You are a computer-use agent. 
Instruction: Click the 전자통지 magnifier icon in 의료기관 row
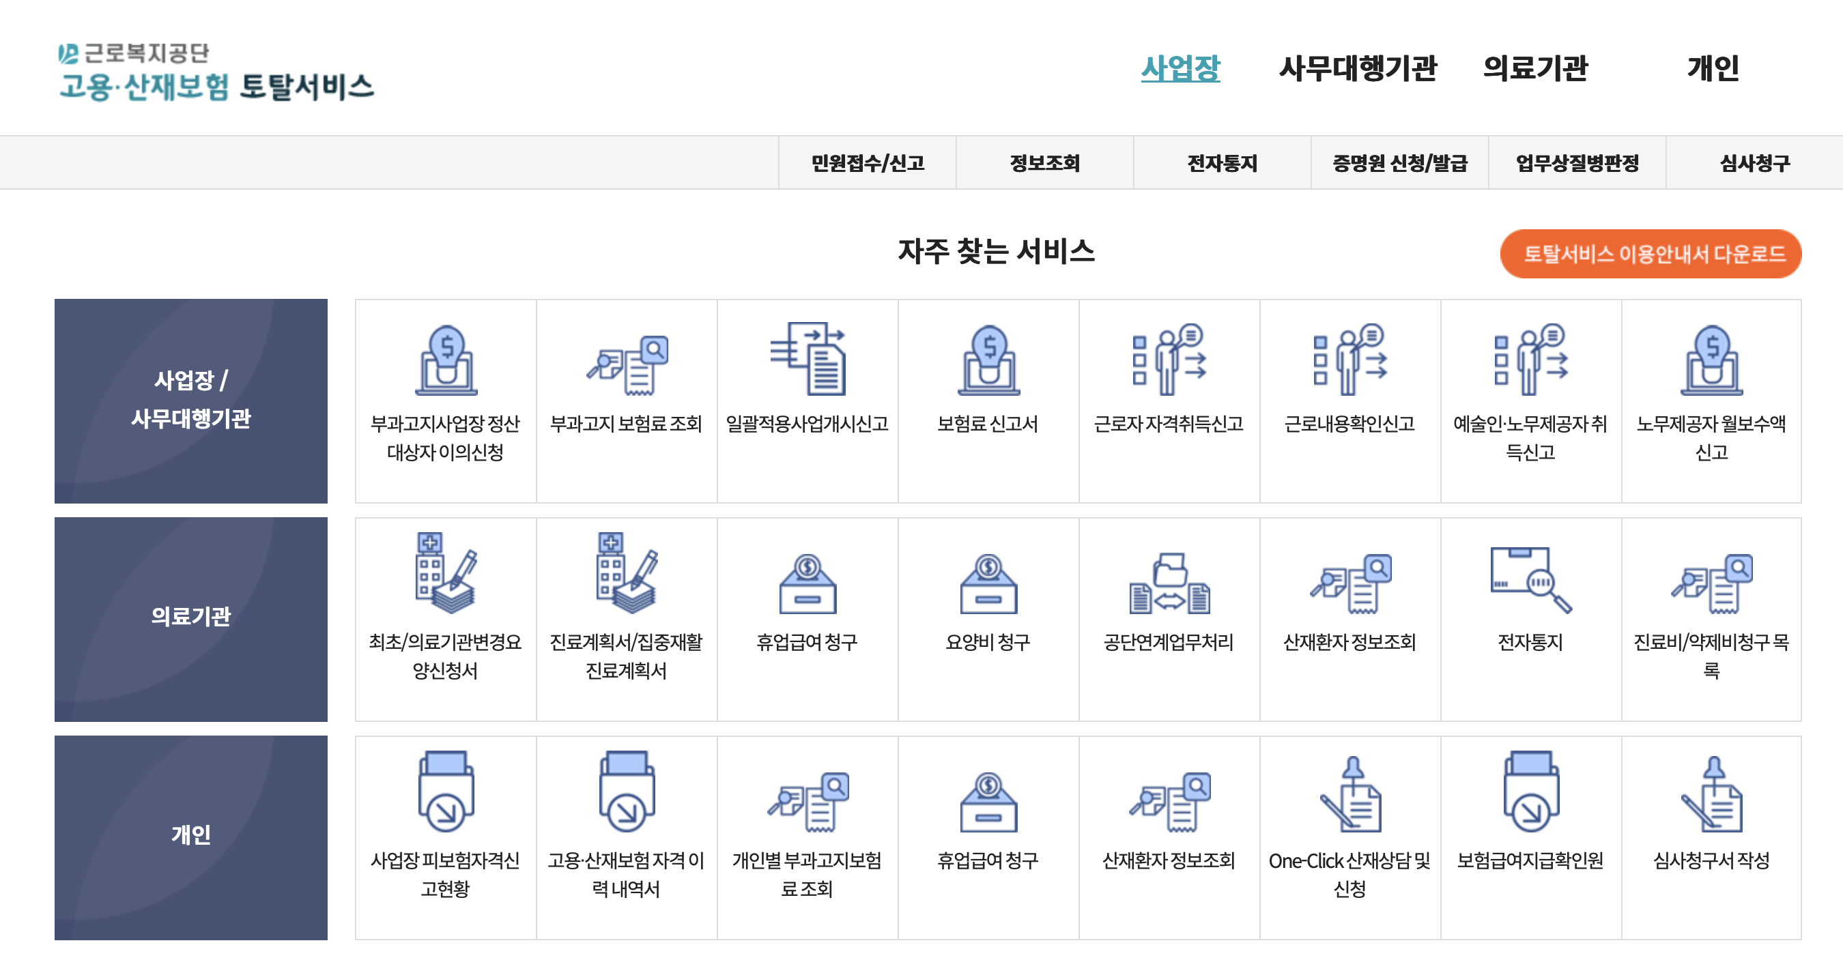click(x=1530, y=581)
